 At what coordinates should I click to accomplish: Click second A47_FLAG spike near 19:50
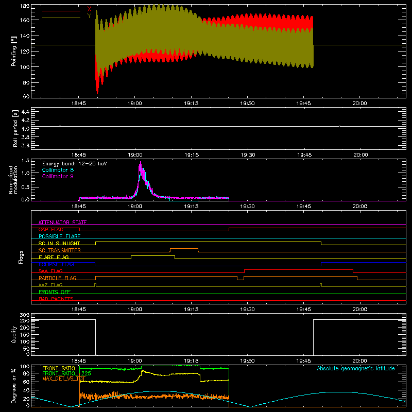(x=321, y=285)
